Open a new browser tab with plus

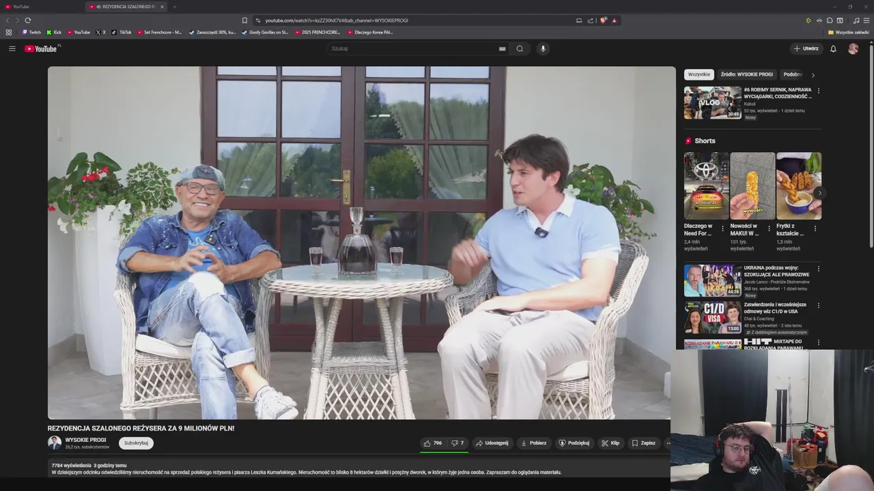tap(174, 7)
